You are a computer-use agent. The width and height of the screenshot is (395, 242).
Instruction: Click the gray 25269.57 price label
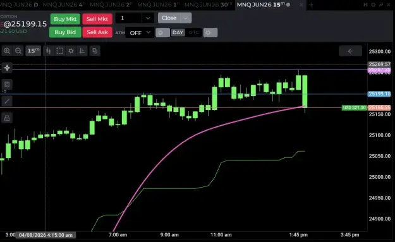point(379,64)
